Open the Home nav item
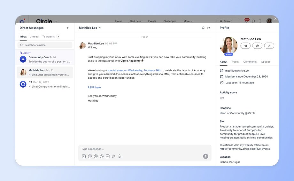The image size is (294, 181). (119, 21)
